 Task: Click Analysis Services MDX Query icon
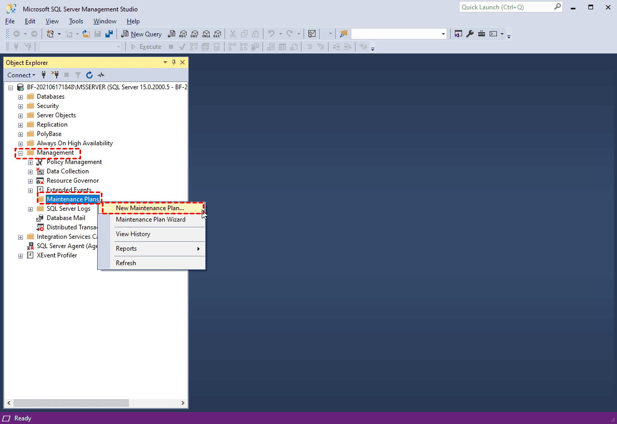183,34
